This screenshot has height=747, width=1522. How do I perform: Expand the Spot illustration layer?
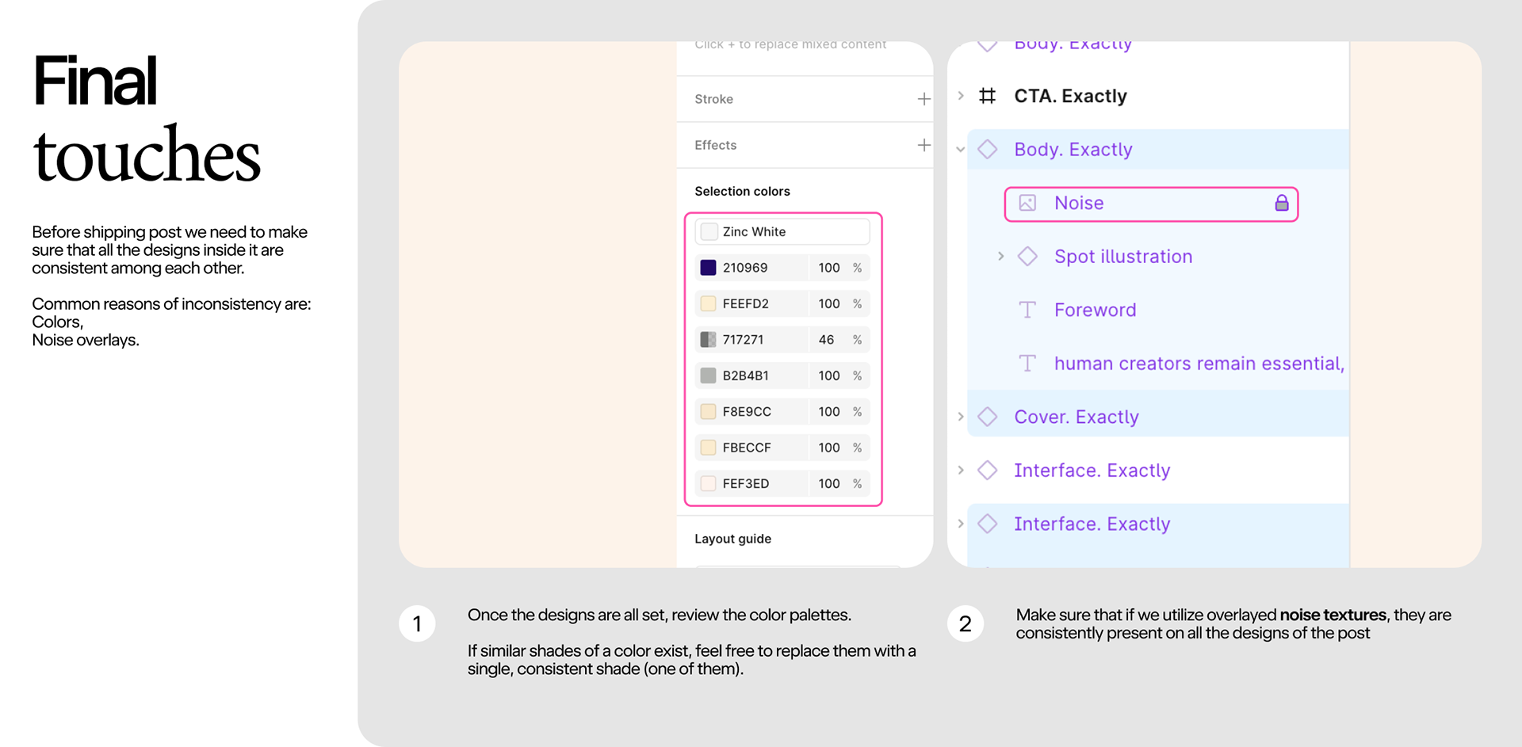point(1000,256)
